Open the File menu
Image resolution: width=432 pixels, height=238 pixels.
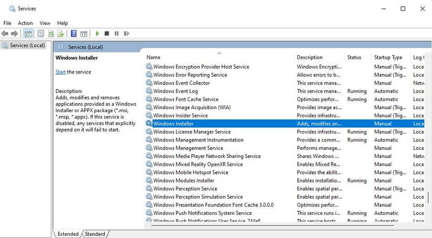coord(7,23)
